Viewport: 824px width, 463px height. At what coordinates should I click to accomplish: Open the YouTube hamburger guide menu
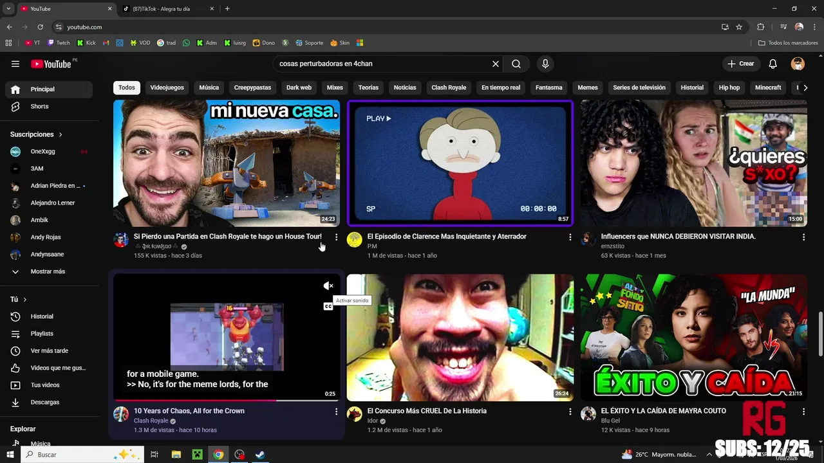point(15,64)
